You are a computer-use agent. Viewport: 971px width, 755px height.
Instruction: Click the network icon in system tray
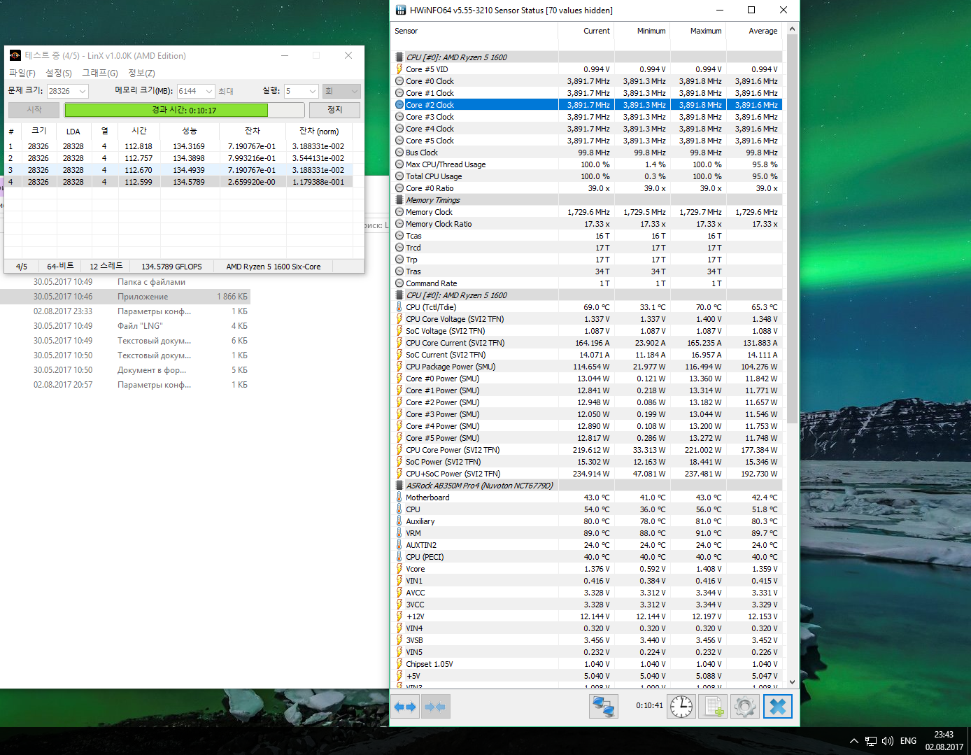(871, 741)
